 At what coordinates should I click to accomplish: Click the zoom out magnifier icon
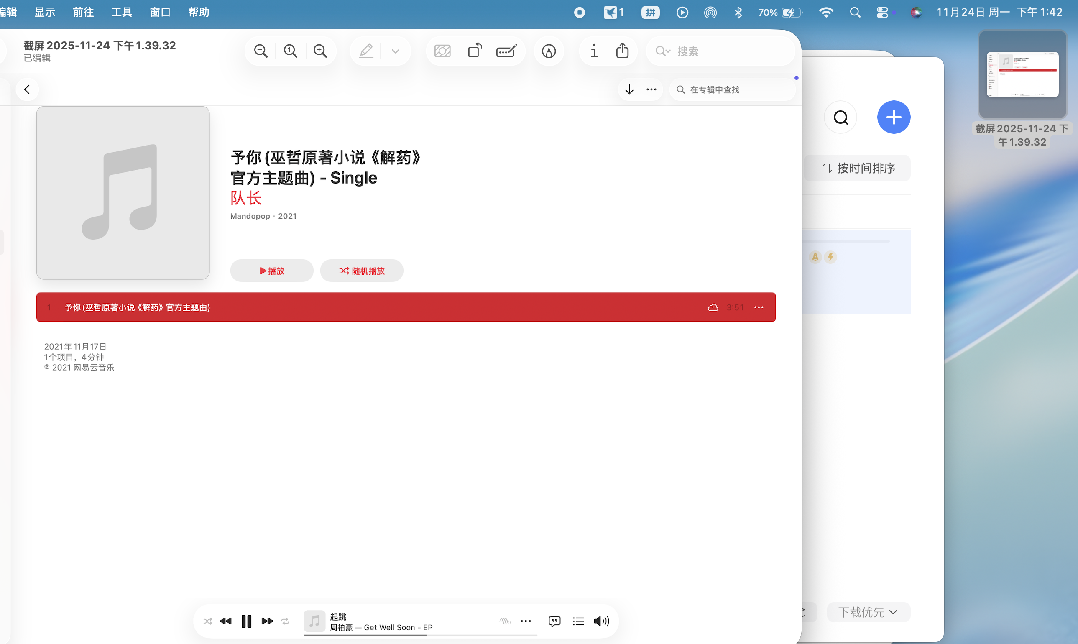pyautogui.click(x=261, y=51)
